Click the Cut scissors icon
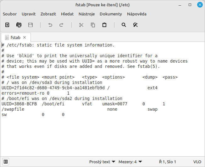The image size is (205, 167). coord(81,25)
